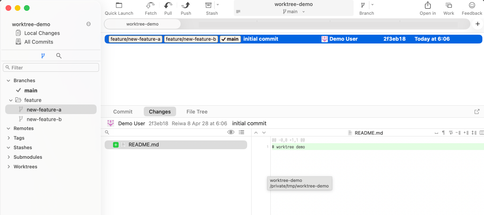Toggle paragraph marks icon in diff toolbar

coord(443,132)
